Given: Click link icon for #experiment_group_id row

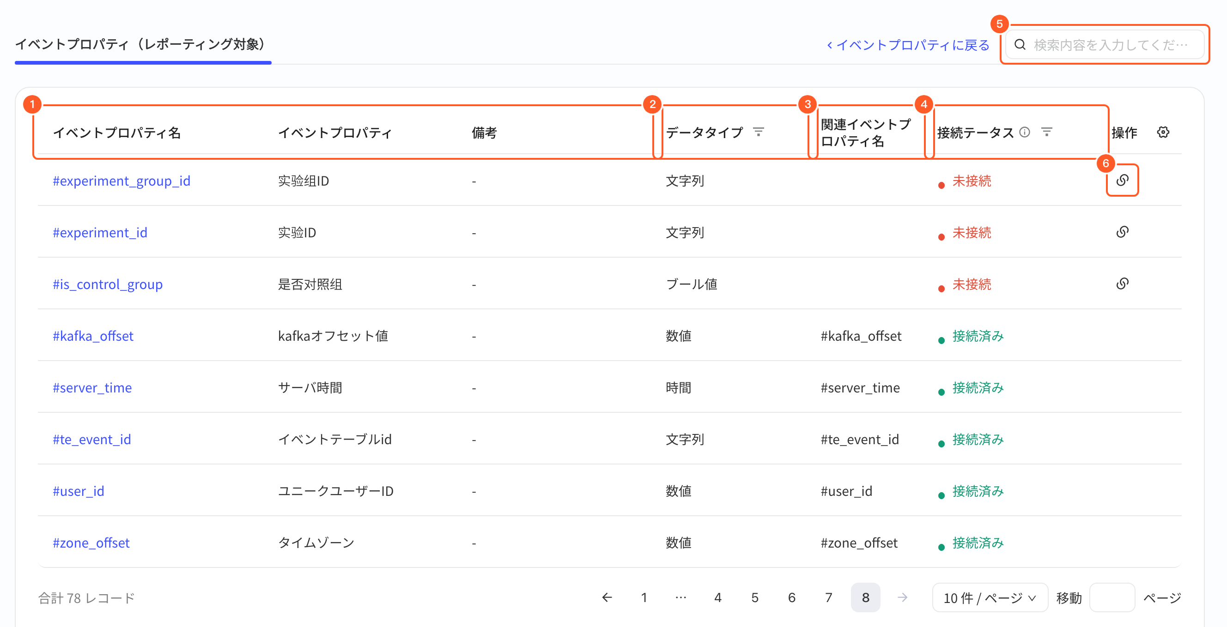Looking at the screenshot, I should (1122, 181).
